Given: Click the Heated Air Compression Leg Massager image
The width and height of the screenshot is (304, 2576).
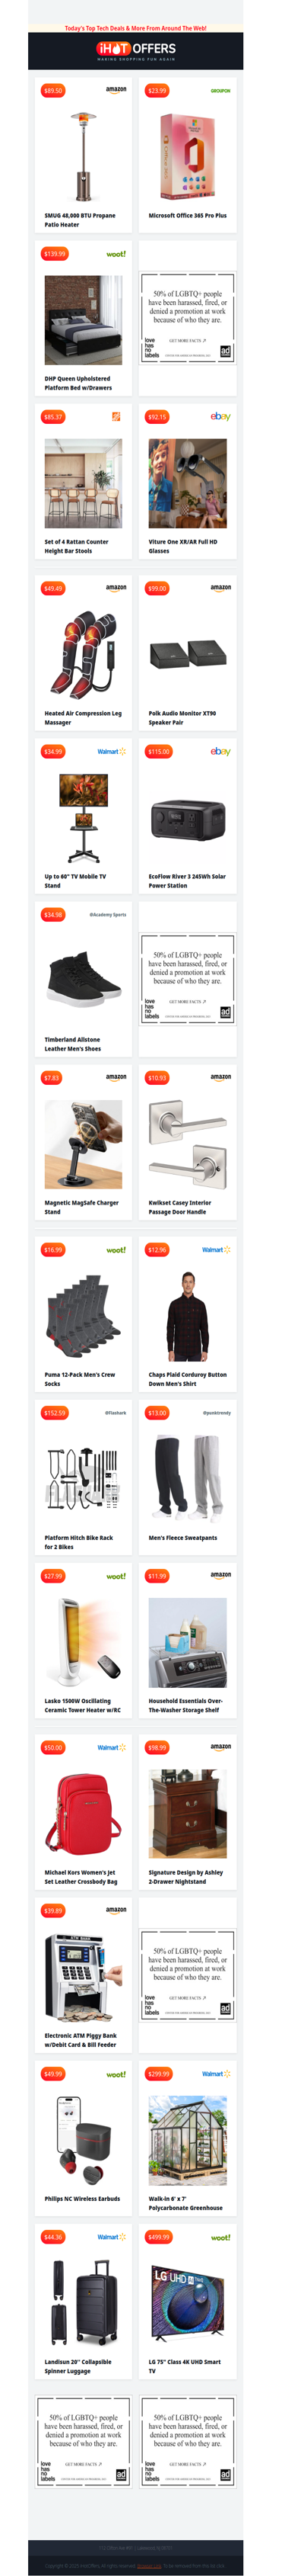Looking at the screenshot, I should pos(84,655).
